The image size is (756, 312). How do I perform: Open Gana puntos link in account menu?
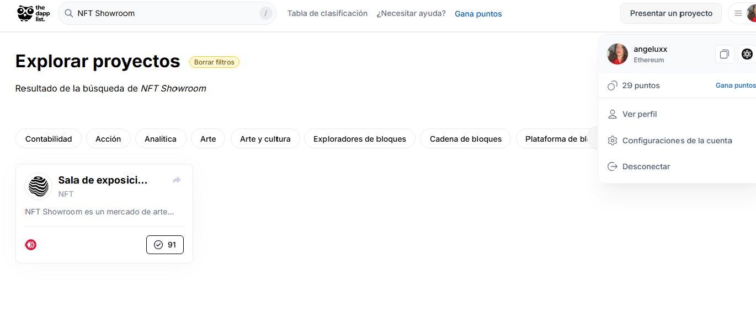pos(736,85)
